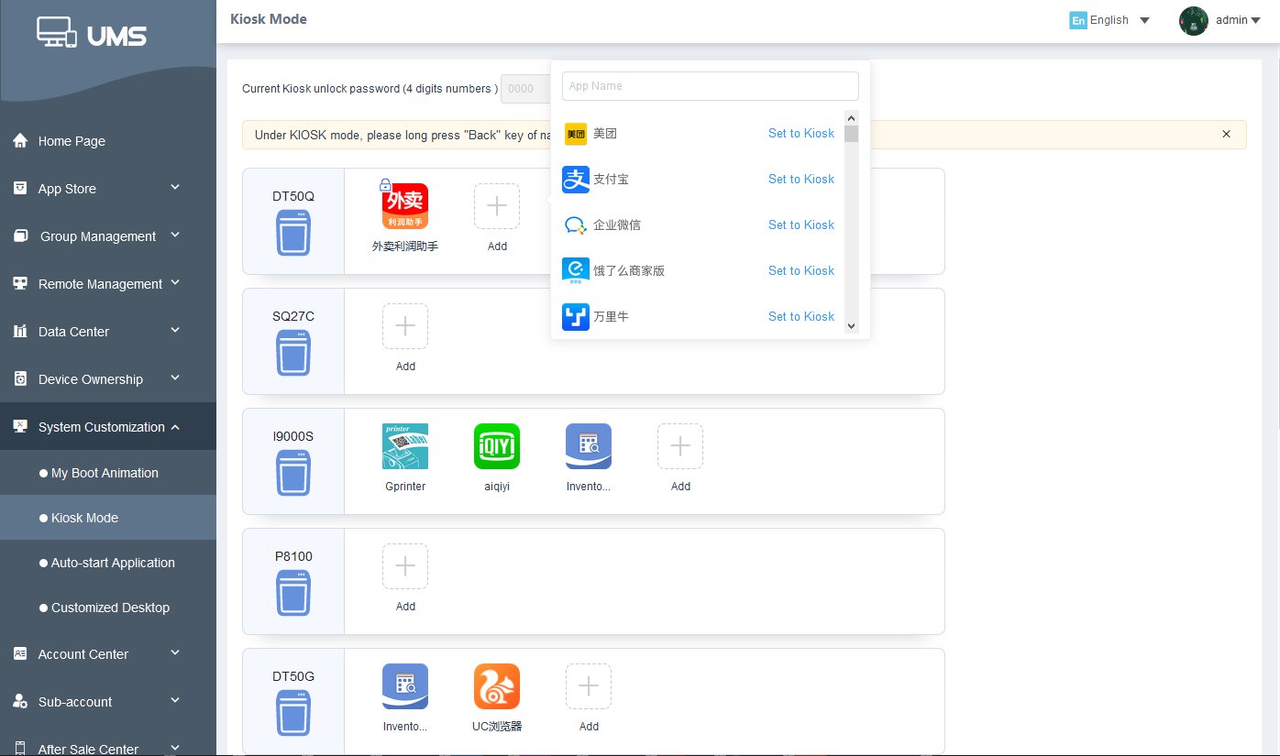Click the UMS logo
The image size is (1280, 756).
pyautogui.click(x=92, y=34)
